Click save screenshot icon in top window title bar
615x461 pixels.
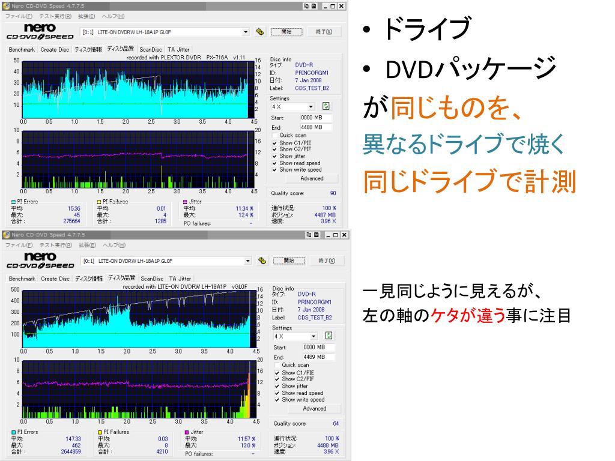coord(314,6)
